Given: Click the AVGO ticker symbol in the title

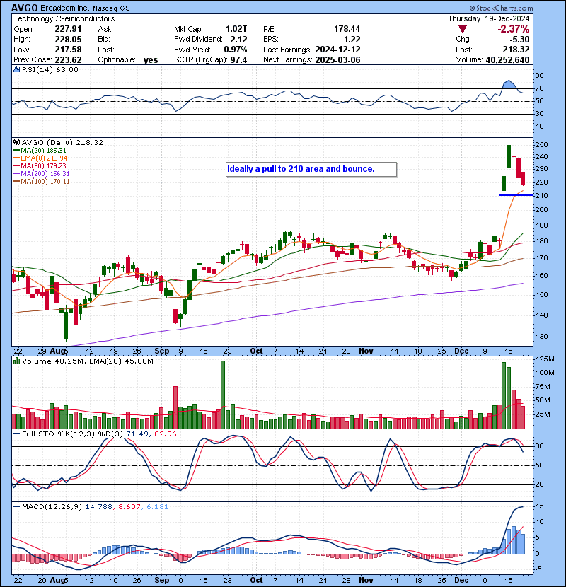Looking at the screenshot, I should [x=24, y=8].
